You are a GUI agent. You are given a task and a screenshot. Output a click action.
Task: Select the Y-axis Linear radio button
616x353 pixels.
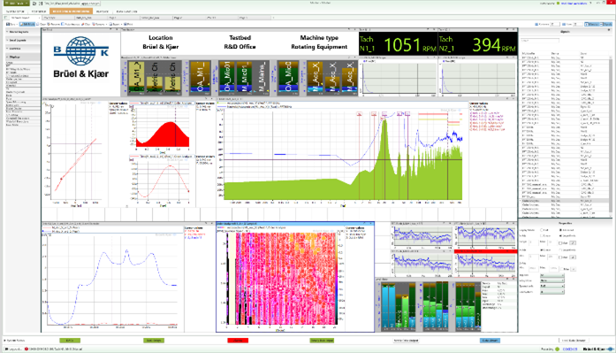pyautogui.click(x=542, y=250)
